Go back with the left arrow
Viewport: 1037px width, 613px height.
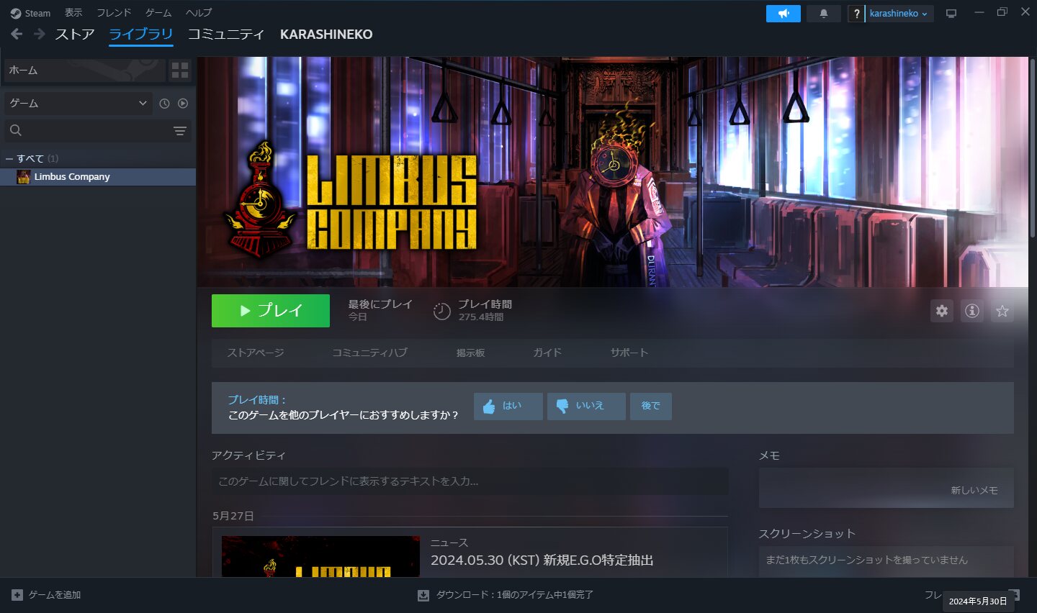[17, 34]
